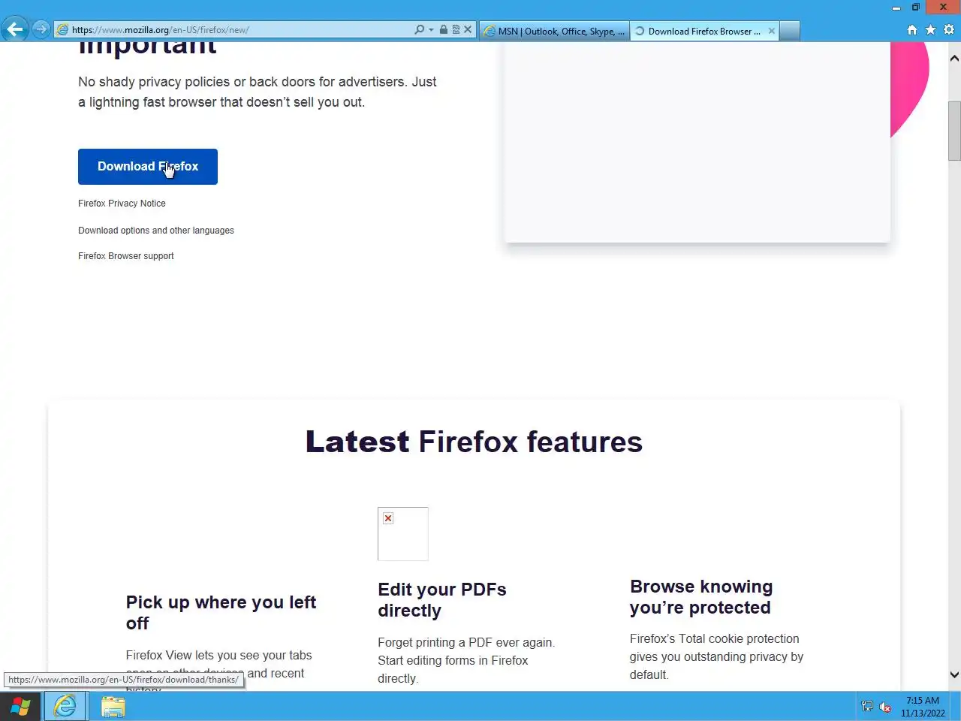Click the 'Firefox's Total cookie protection' paragraph
Image resolution: width=961 pixels, height=721 pixels.
pos(716,657)
